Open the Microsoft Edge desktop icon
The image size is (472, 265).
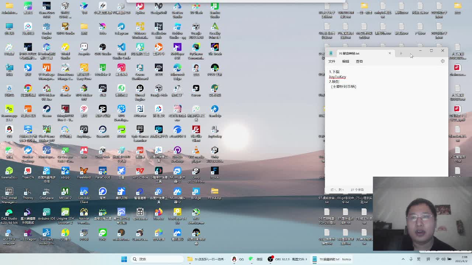(x=177, y=72)
